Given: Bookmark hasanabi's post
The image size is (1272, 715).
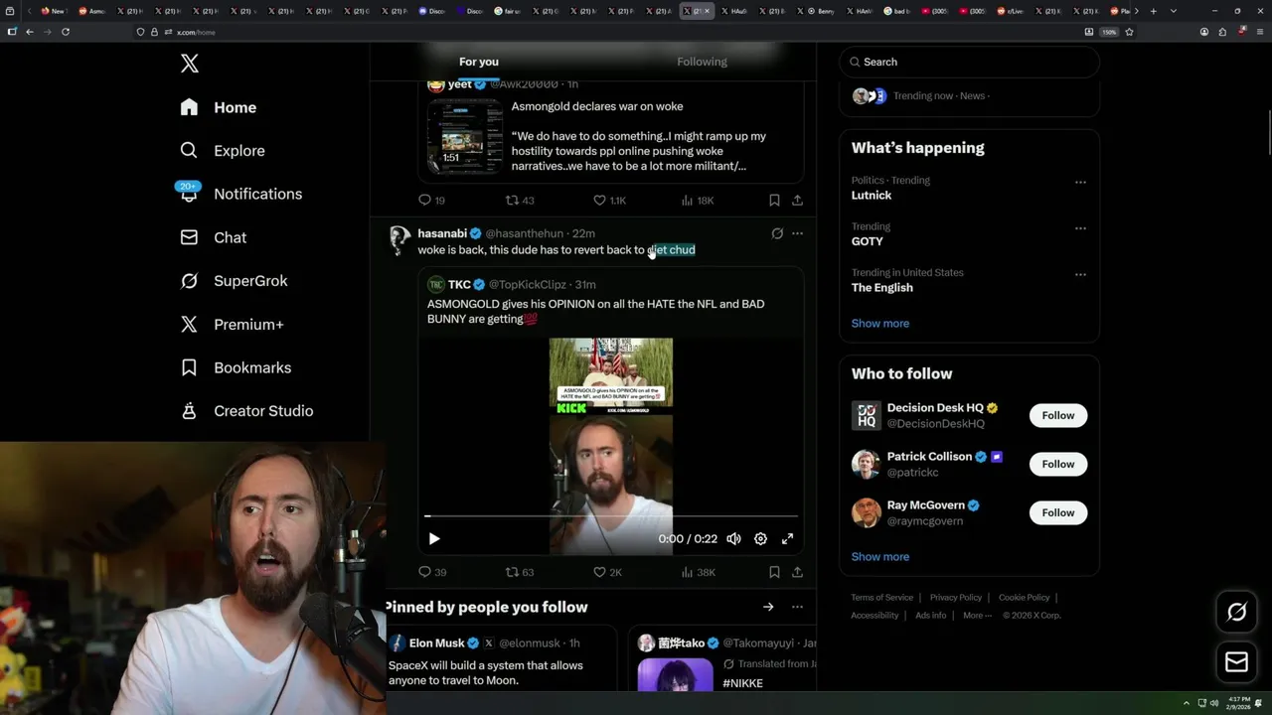Looking at the screenshot, I should coord(774,572).
